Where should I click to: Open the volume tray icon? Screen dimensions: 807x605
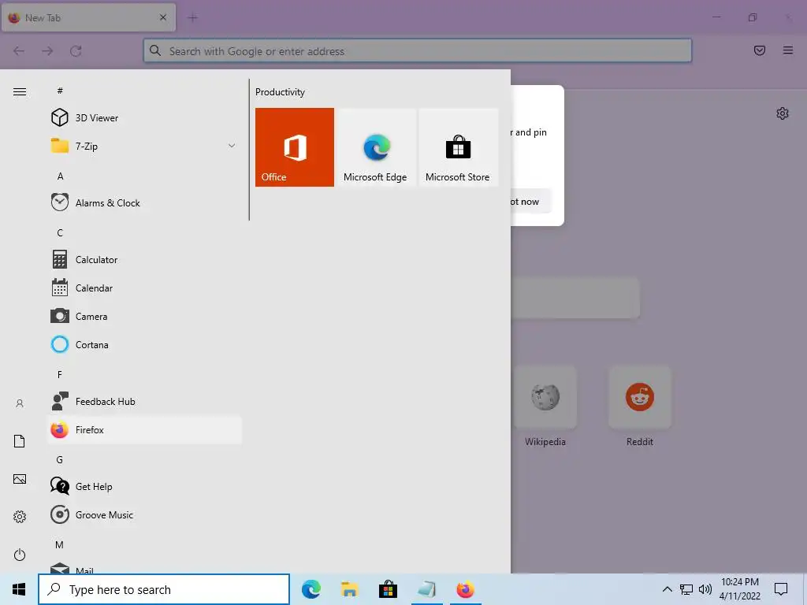(x=705, y=589)
